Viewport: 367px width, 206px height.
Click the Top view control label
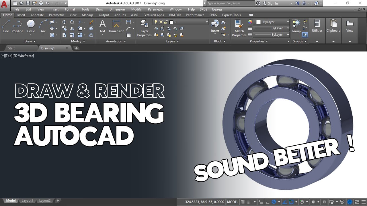8,56
